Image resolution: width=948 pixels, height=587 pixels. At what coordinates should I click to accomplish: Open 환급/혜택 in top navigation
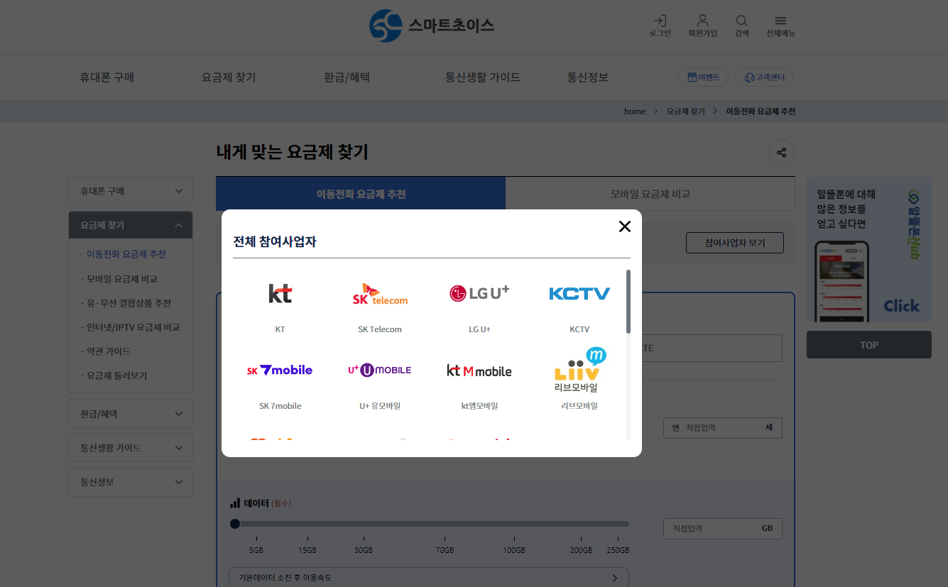[347, 77]
